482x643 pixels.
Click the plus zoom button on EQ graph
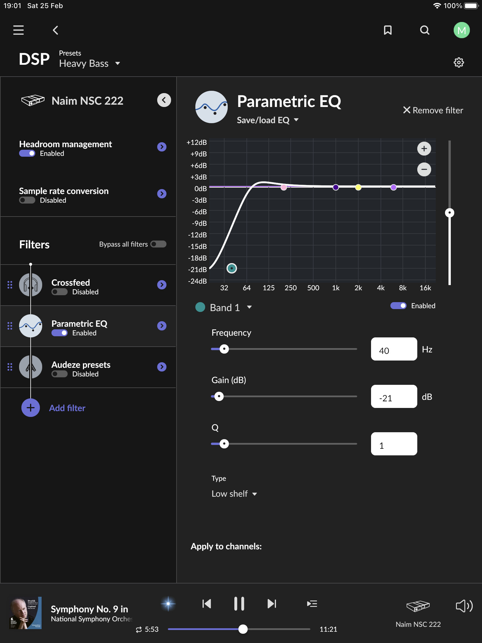[424, 149]
